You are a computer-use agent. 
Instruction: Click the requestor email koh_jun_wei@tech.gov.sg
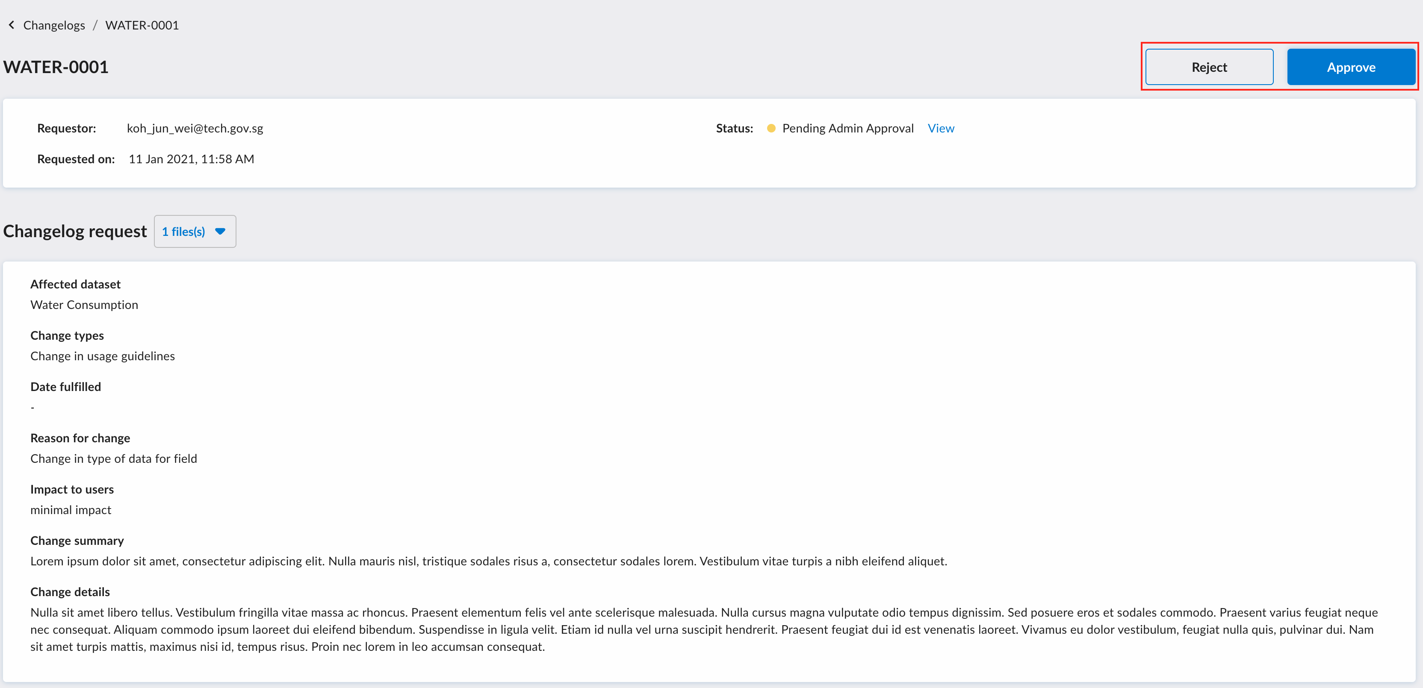pyautogui.click(x=195, y=128)
